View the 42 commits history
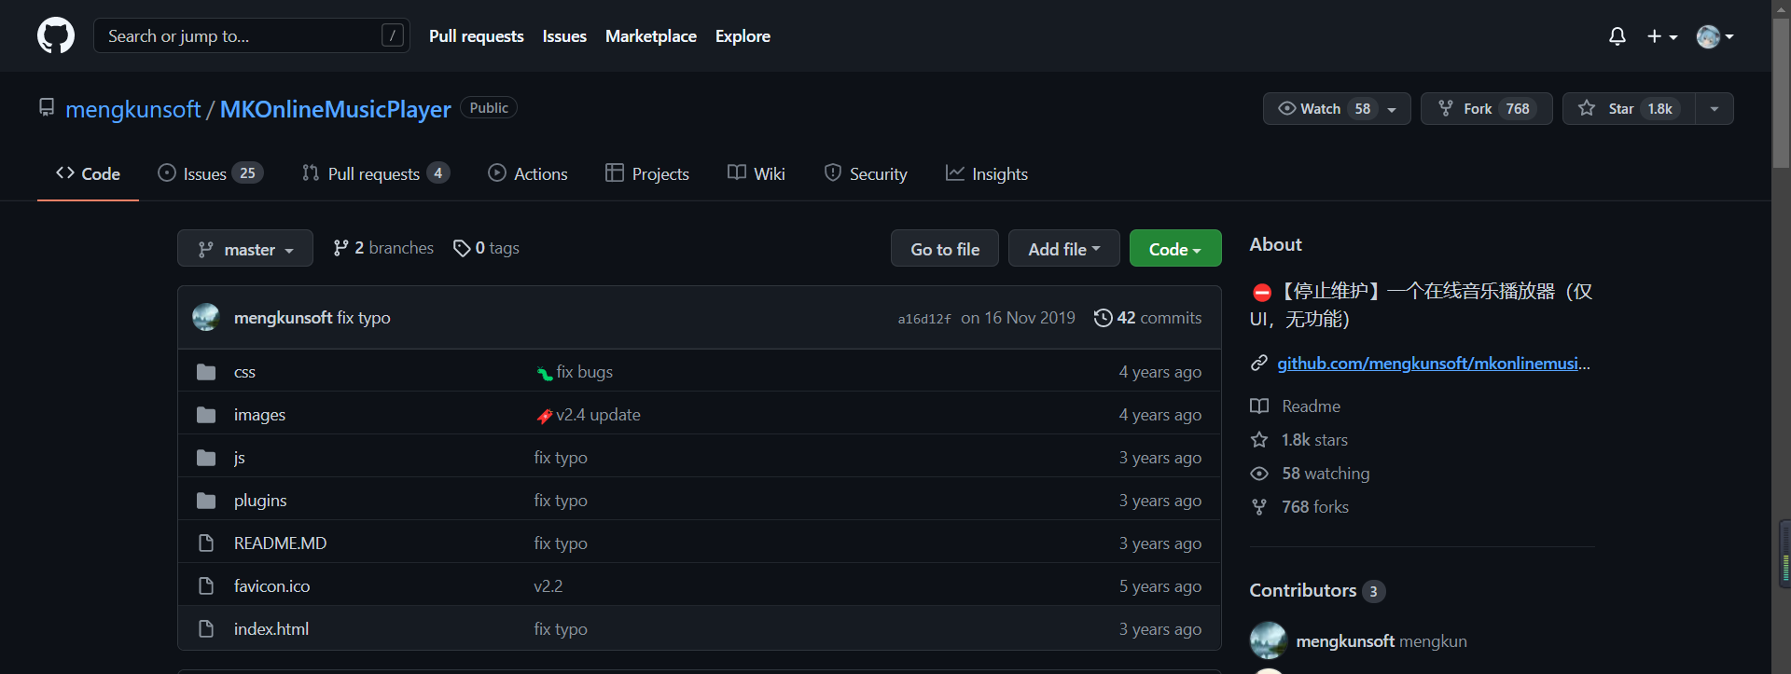Image resolution: width=1791 pixels, height=674 pixels. point(1147,318)
